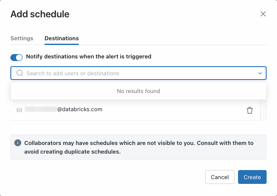Click the 'No results found' message

coord(138,91)
